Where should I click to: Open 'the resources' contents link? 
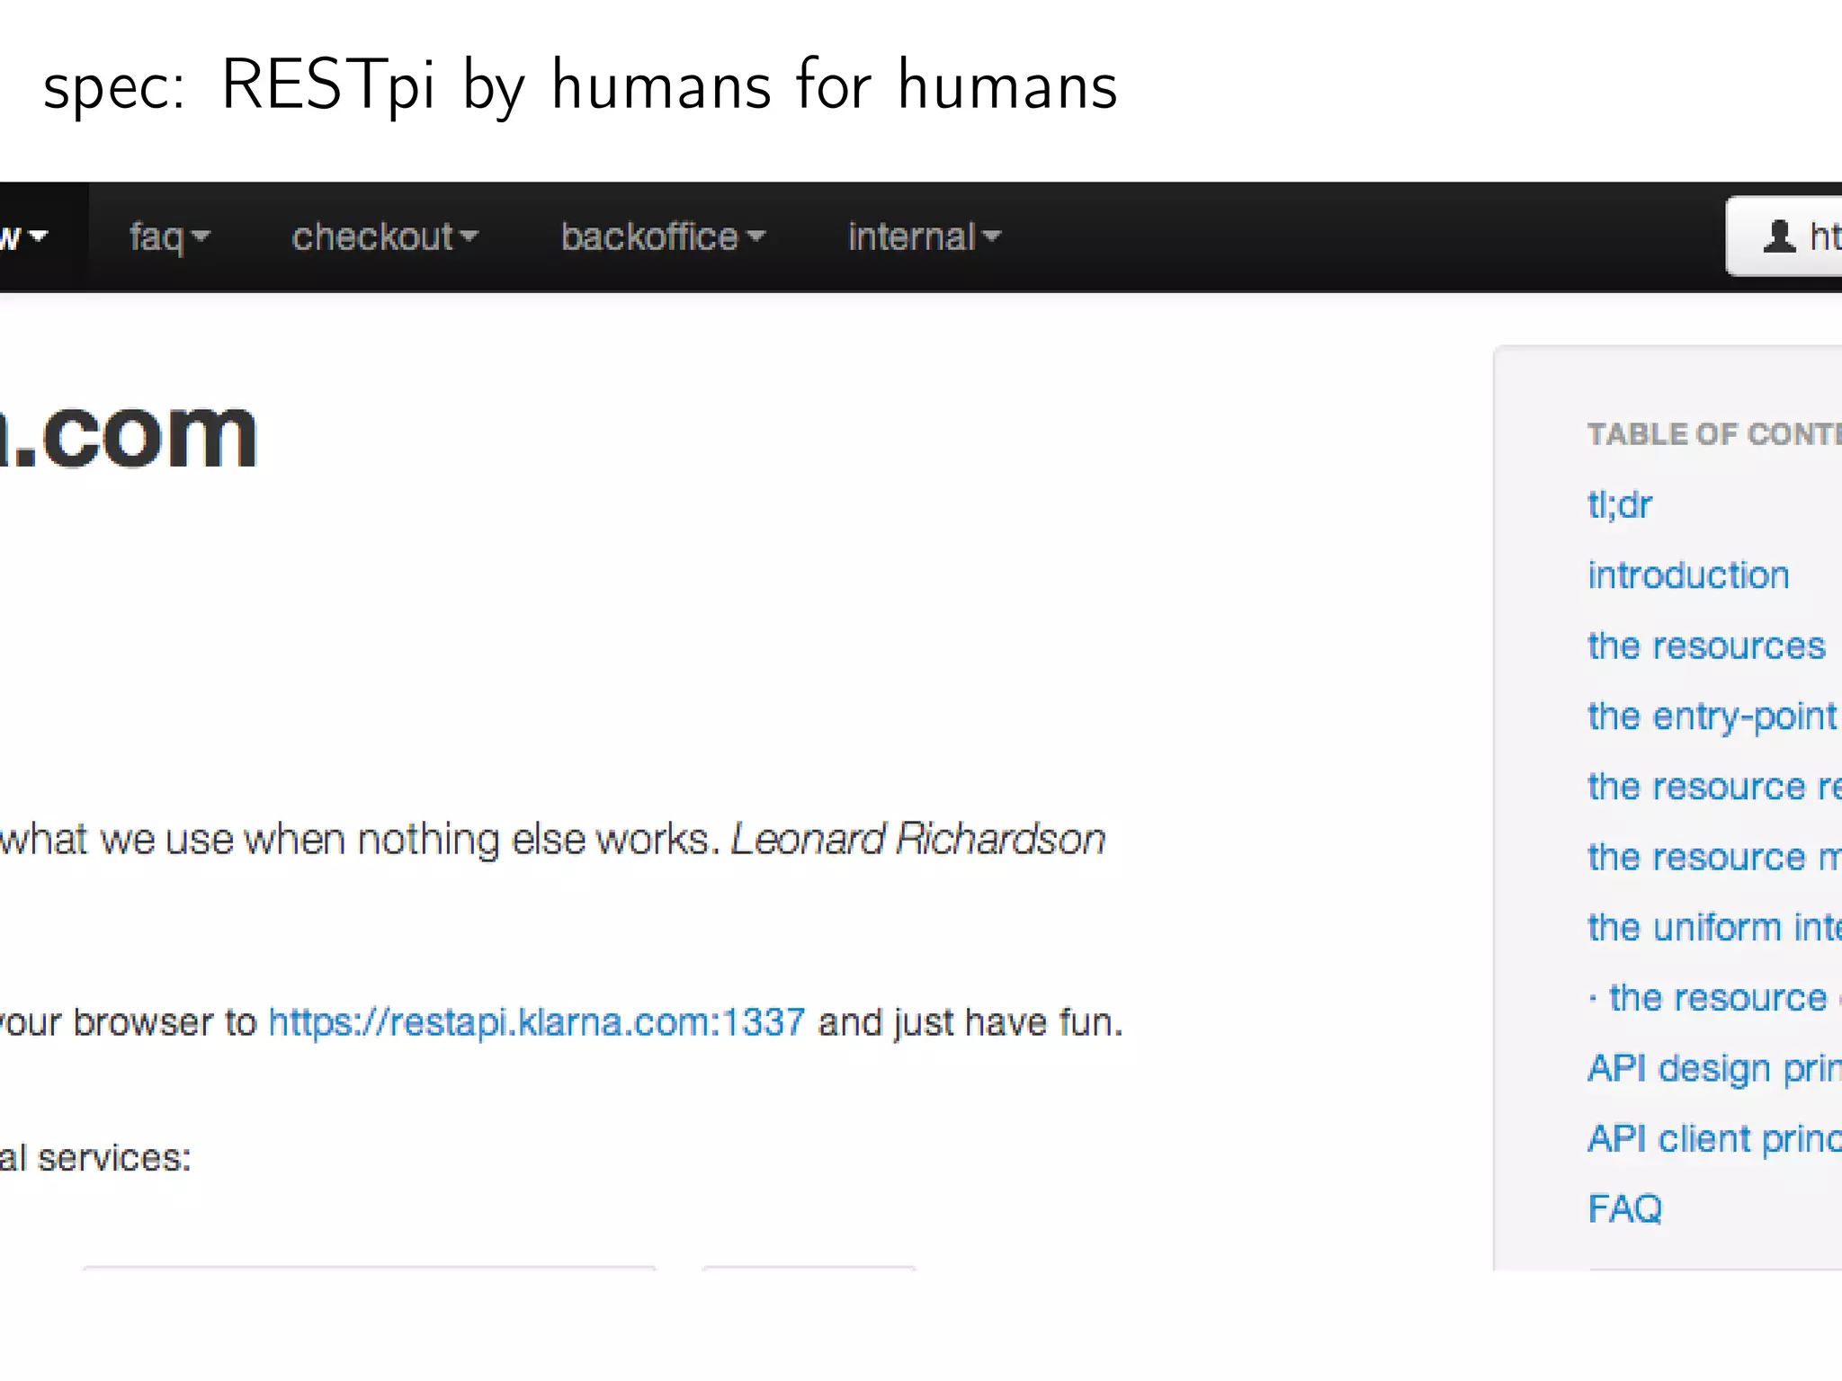coord(1706,646)
